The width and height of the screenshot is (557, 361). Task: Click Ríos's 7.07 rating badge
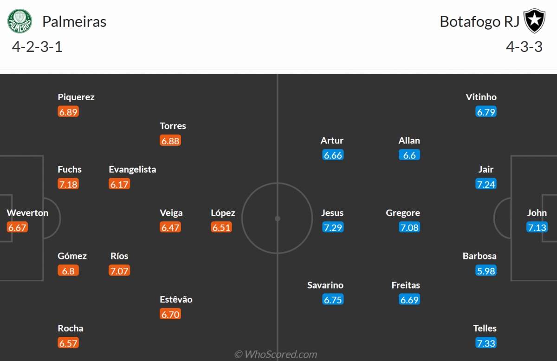pyautogui.click(x=119, y=271)
